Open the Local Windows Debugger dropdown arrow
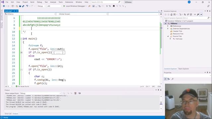 [86, 6]
